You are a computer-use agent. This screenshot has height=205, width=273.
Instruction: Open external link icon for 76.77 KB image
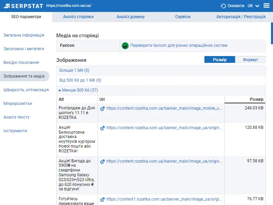point(102,200)
